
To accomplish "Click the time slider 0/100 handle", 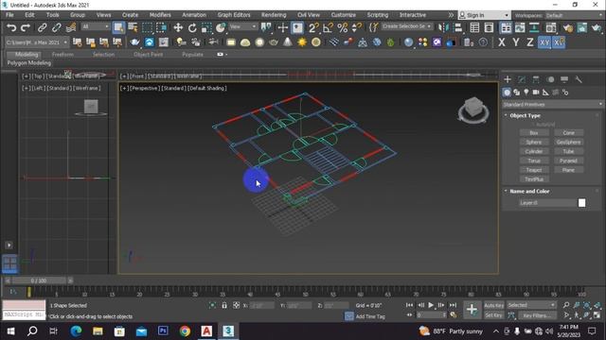I will click(x=38, y=280).
